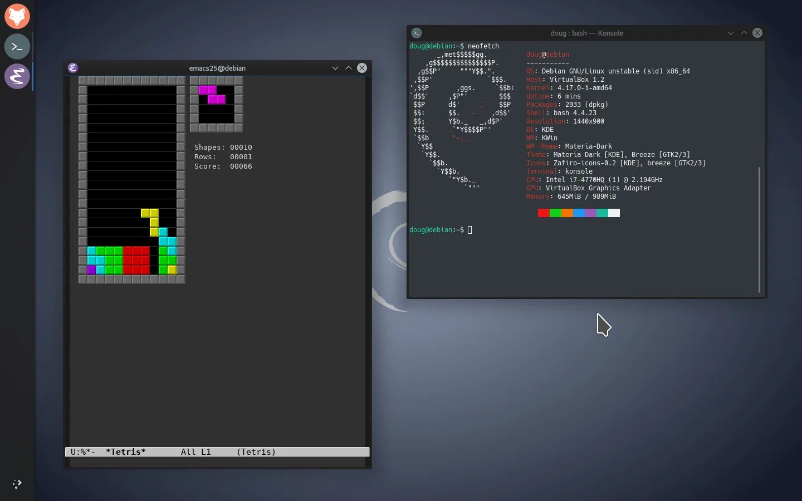Click the 'Icons: Zafiro-icons-0.2' line
Screen dimensions: 802x501
(x=616, y=163)
